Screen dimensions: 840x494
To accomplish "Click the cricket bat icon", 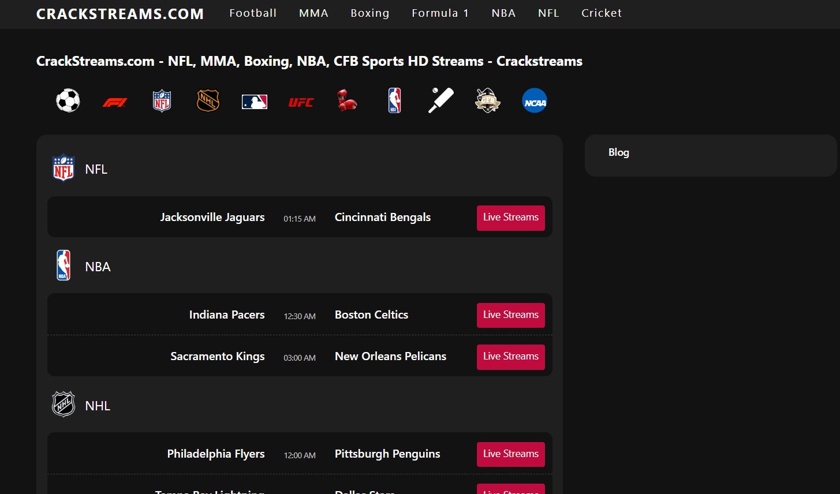I will (x=440, y=100).
